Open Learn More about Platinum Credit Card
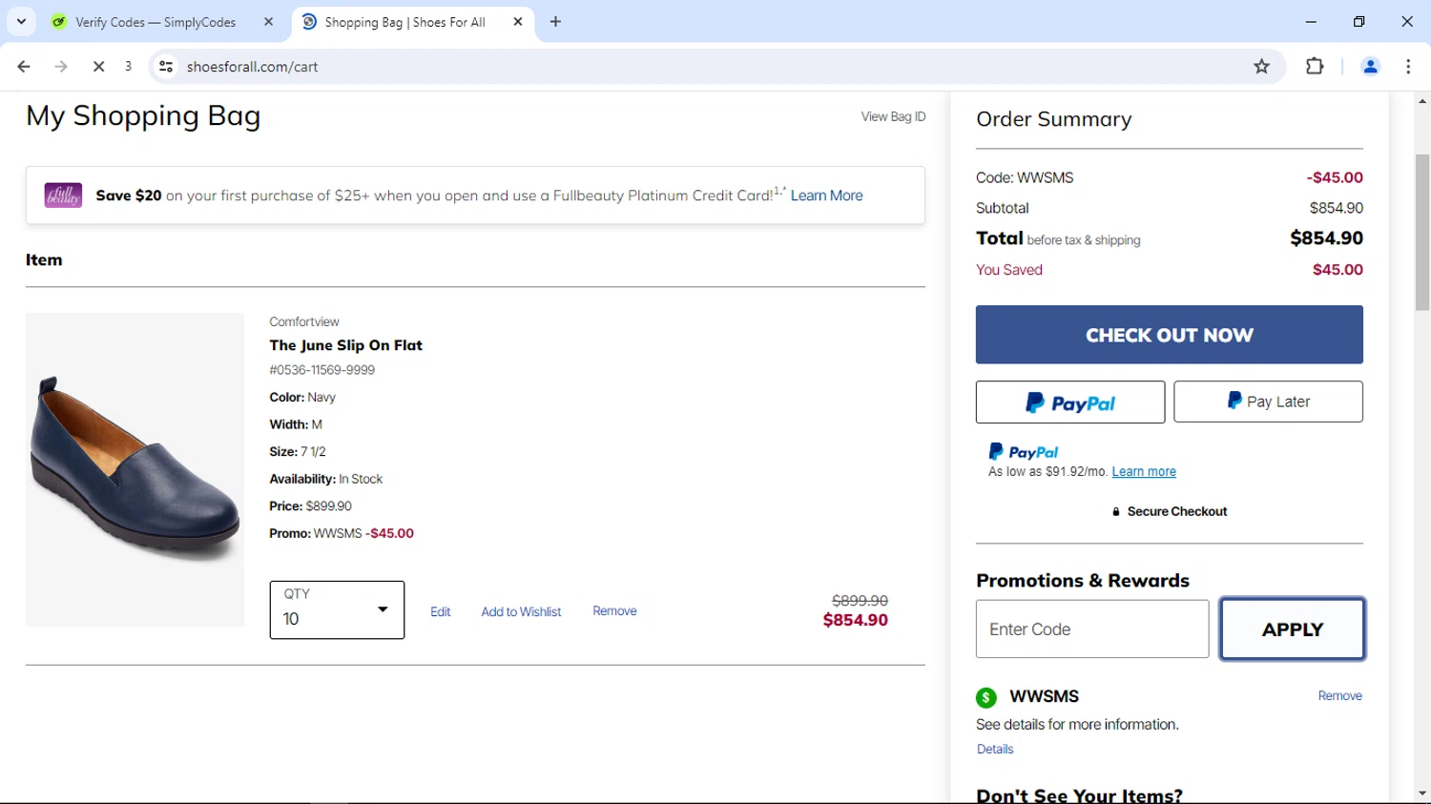The width and height of the screenshot is (1431, 804). (826, 196)
